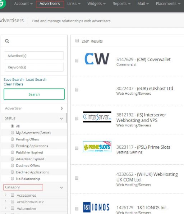The height and width of the screenshot is (214, 184).
Task: Click the Prime Slots logo
Action: (x=97, y=146)
